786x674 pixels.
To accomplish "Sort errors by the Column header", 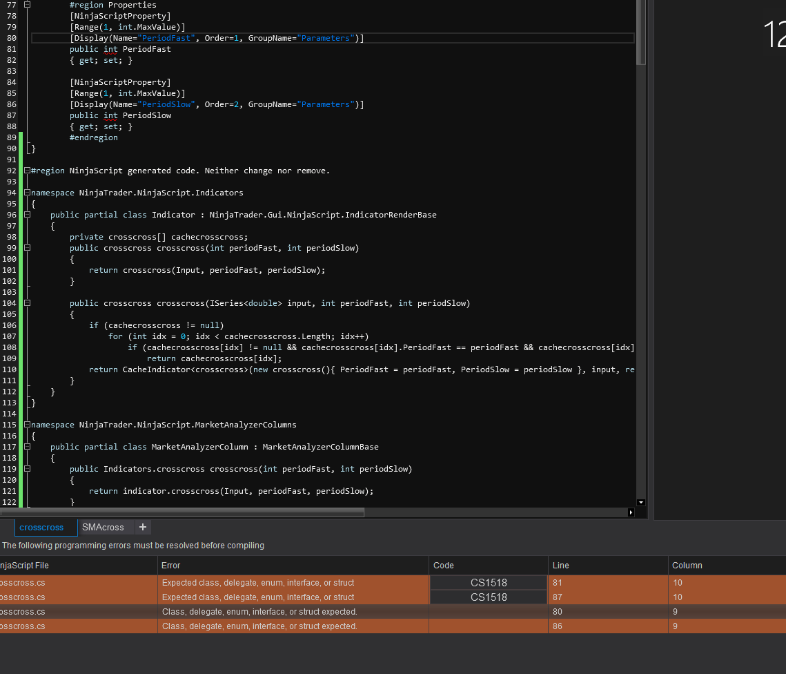I will (727, 566).
